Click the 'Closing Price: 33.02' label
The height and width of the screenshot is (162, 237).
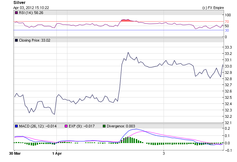[35, 40]
